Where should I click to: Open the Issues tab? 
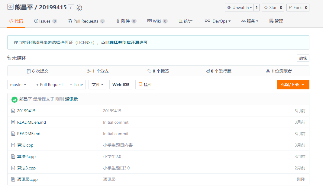tap(45, 21)
